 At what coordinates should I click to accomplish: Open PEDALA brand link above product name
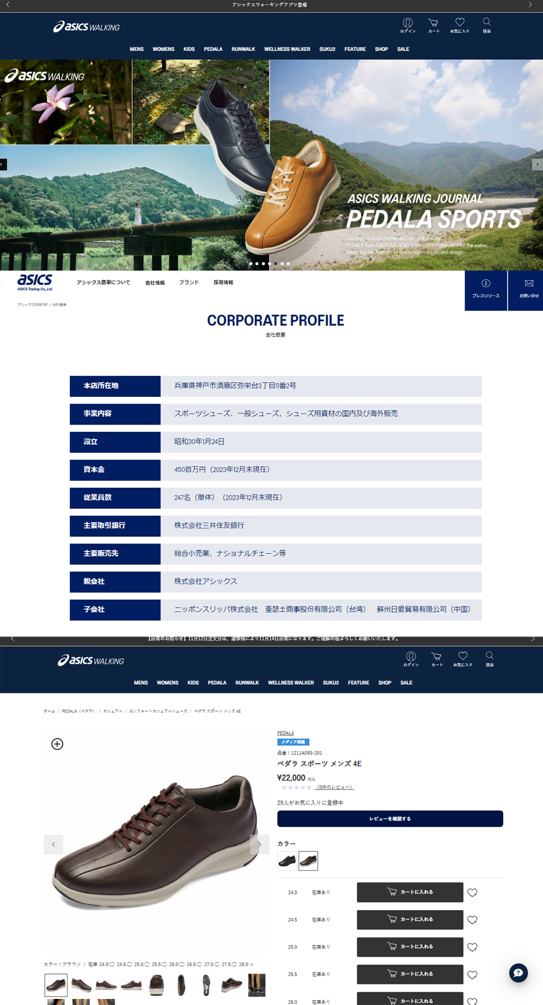click(285, 733)
